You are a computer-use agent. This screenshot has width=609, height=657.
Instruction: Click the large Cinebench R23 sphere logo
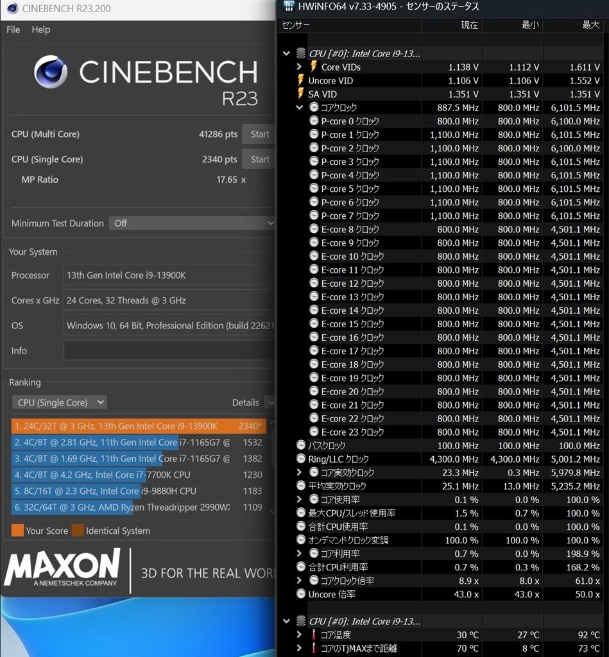click(51, 72)
